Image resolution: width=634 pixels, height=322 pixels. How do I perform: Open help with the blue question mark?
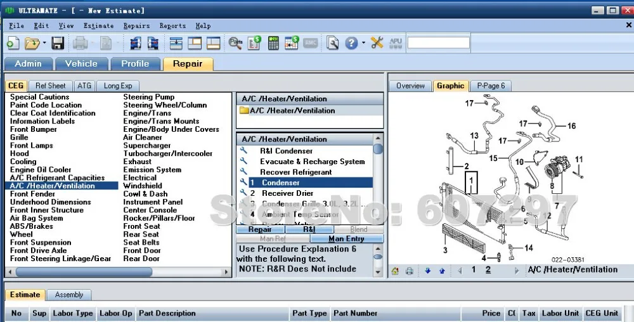tap(351, 43)
